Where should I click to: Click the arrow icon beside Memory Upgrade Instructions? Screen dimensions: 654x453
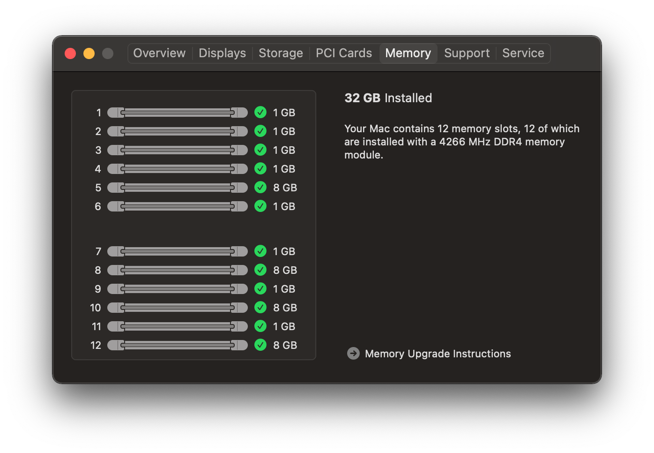point(353,354)
